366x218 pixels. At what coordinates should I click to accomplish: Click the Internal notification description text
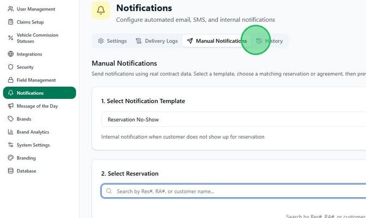point(183,137)
